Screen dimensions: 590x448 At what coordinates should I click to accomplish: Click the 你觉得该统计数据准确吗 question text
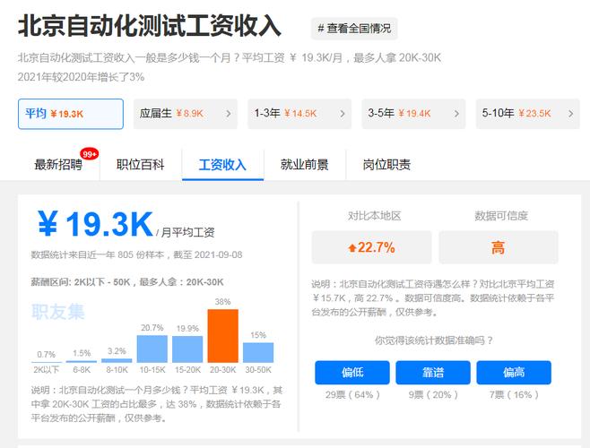click(x=433, y=340)
